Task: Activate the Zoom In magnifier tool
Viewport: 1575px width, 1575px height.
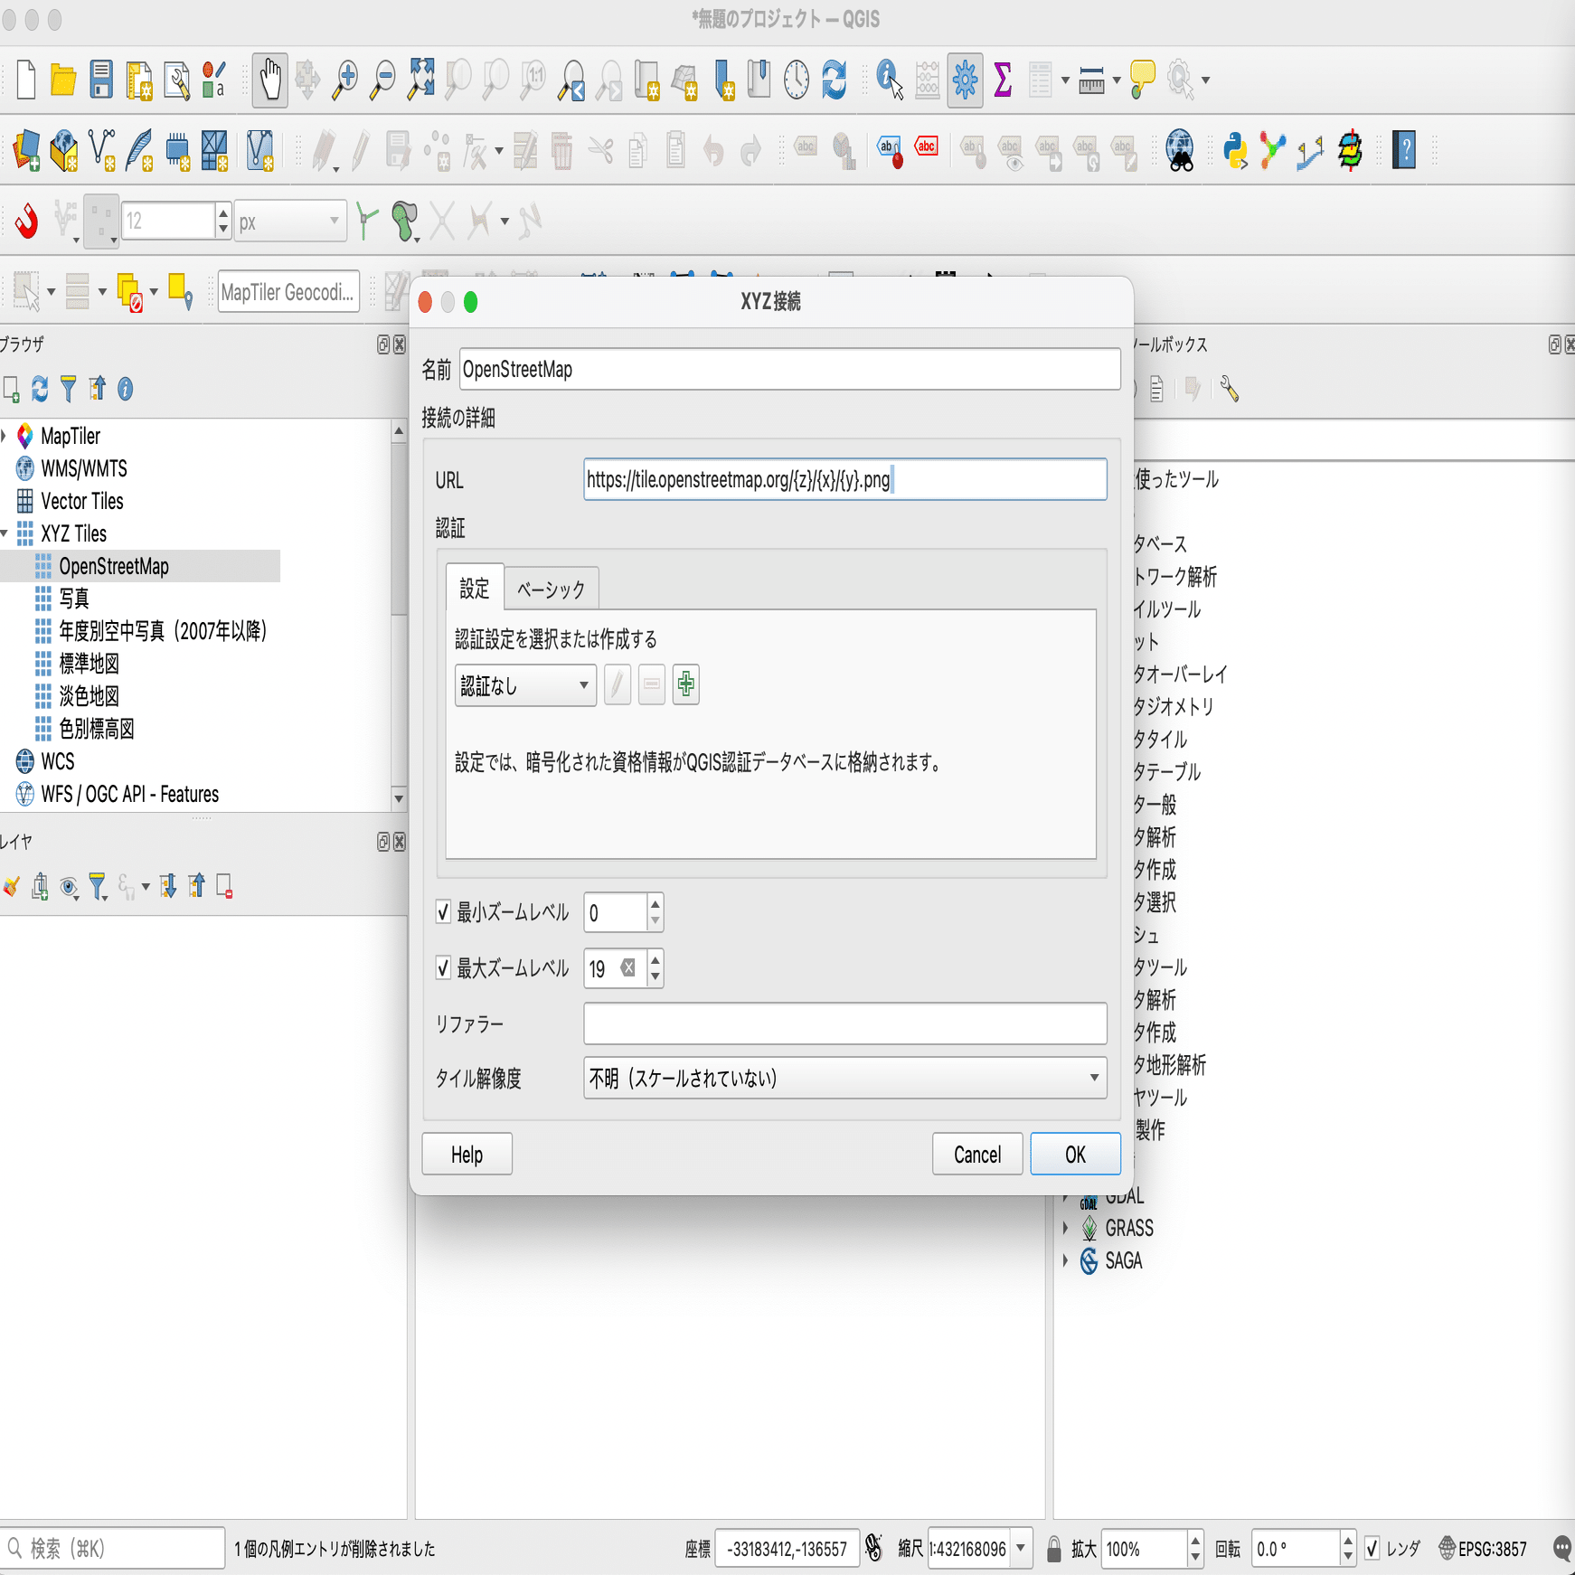Action: (344, 80)
